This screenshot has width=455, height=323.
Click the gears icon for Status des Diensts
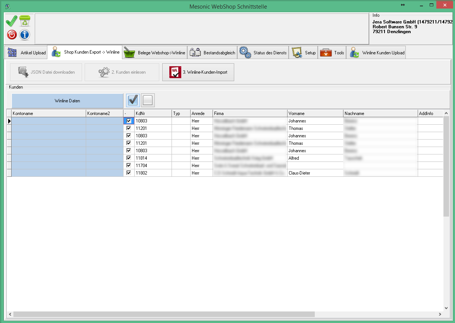(x=245, y=52)
